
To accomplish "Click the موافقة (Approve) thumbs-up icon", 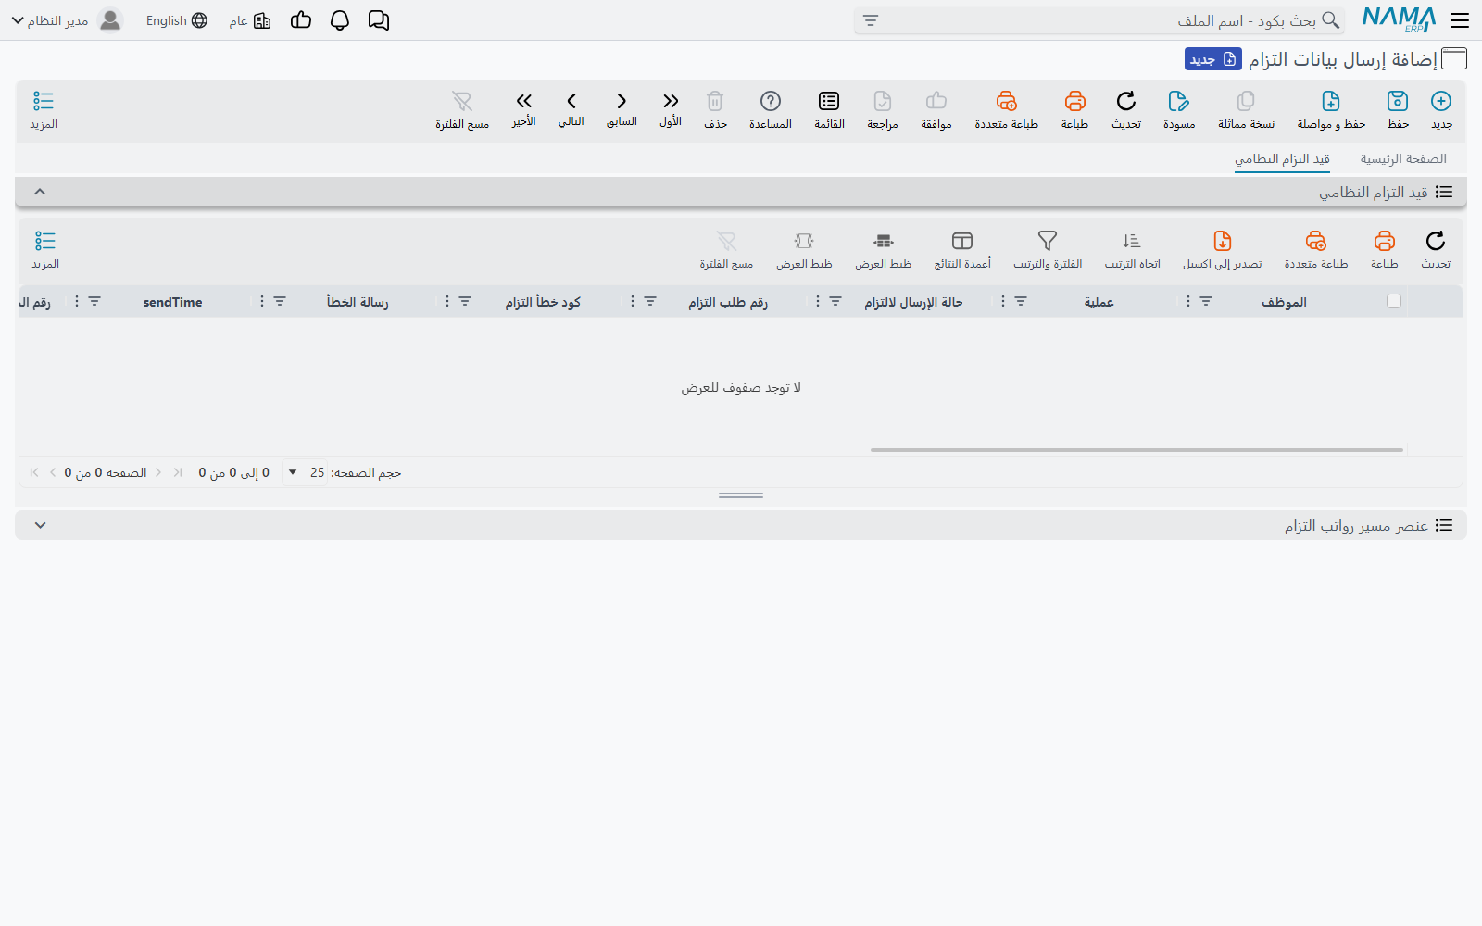I will tap(936, 101).
